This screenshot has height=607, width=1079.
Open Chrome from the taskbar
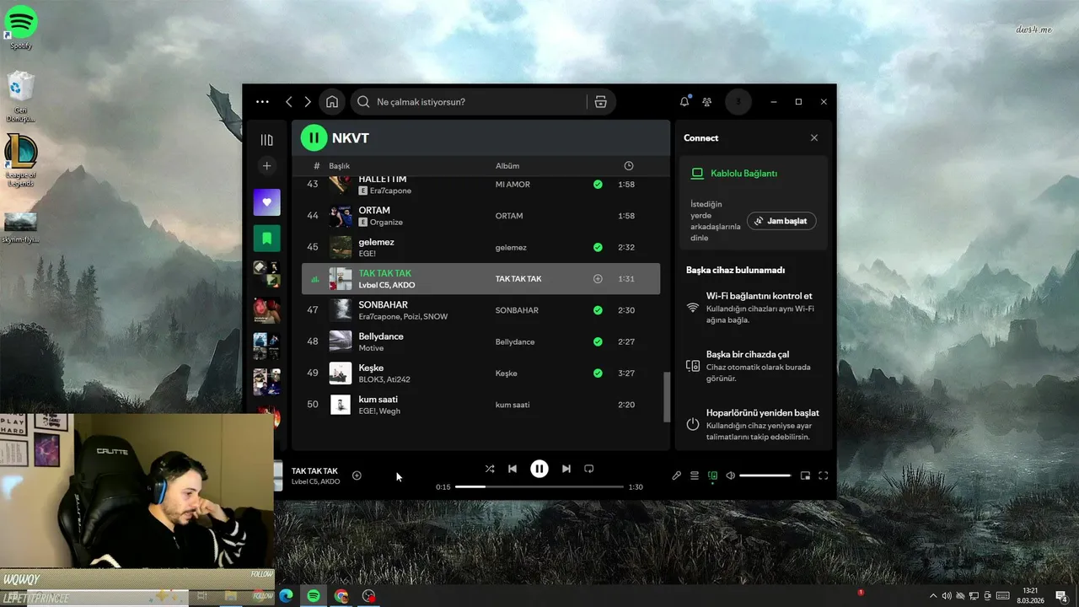341,596
